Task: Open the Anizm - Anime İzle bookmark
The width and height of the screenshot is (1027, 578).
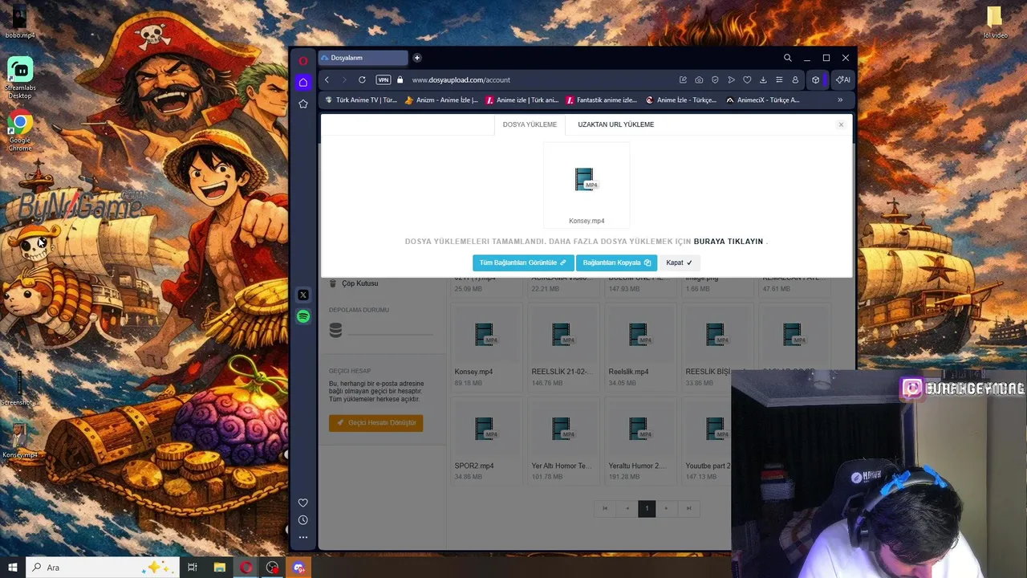Action: coord(441,100)
